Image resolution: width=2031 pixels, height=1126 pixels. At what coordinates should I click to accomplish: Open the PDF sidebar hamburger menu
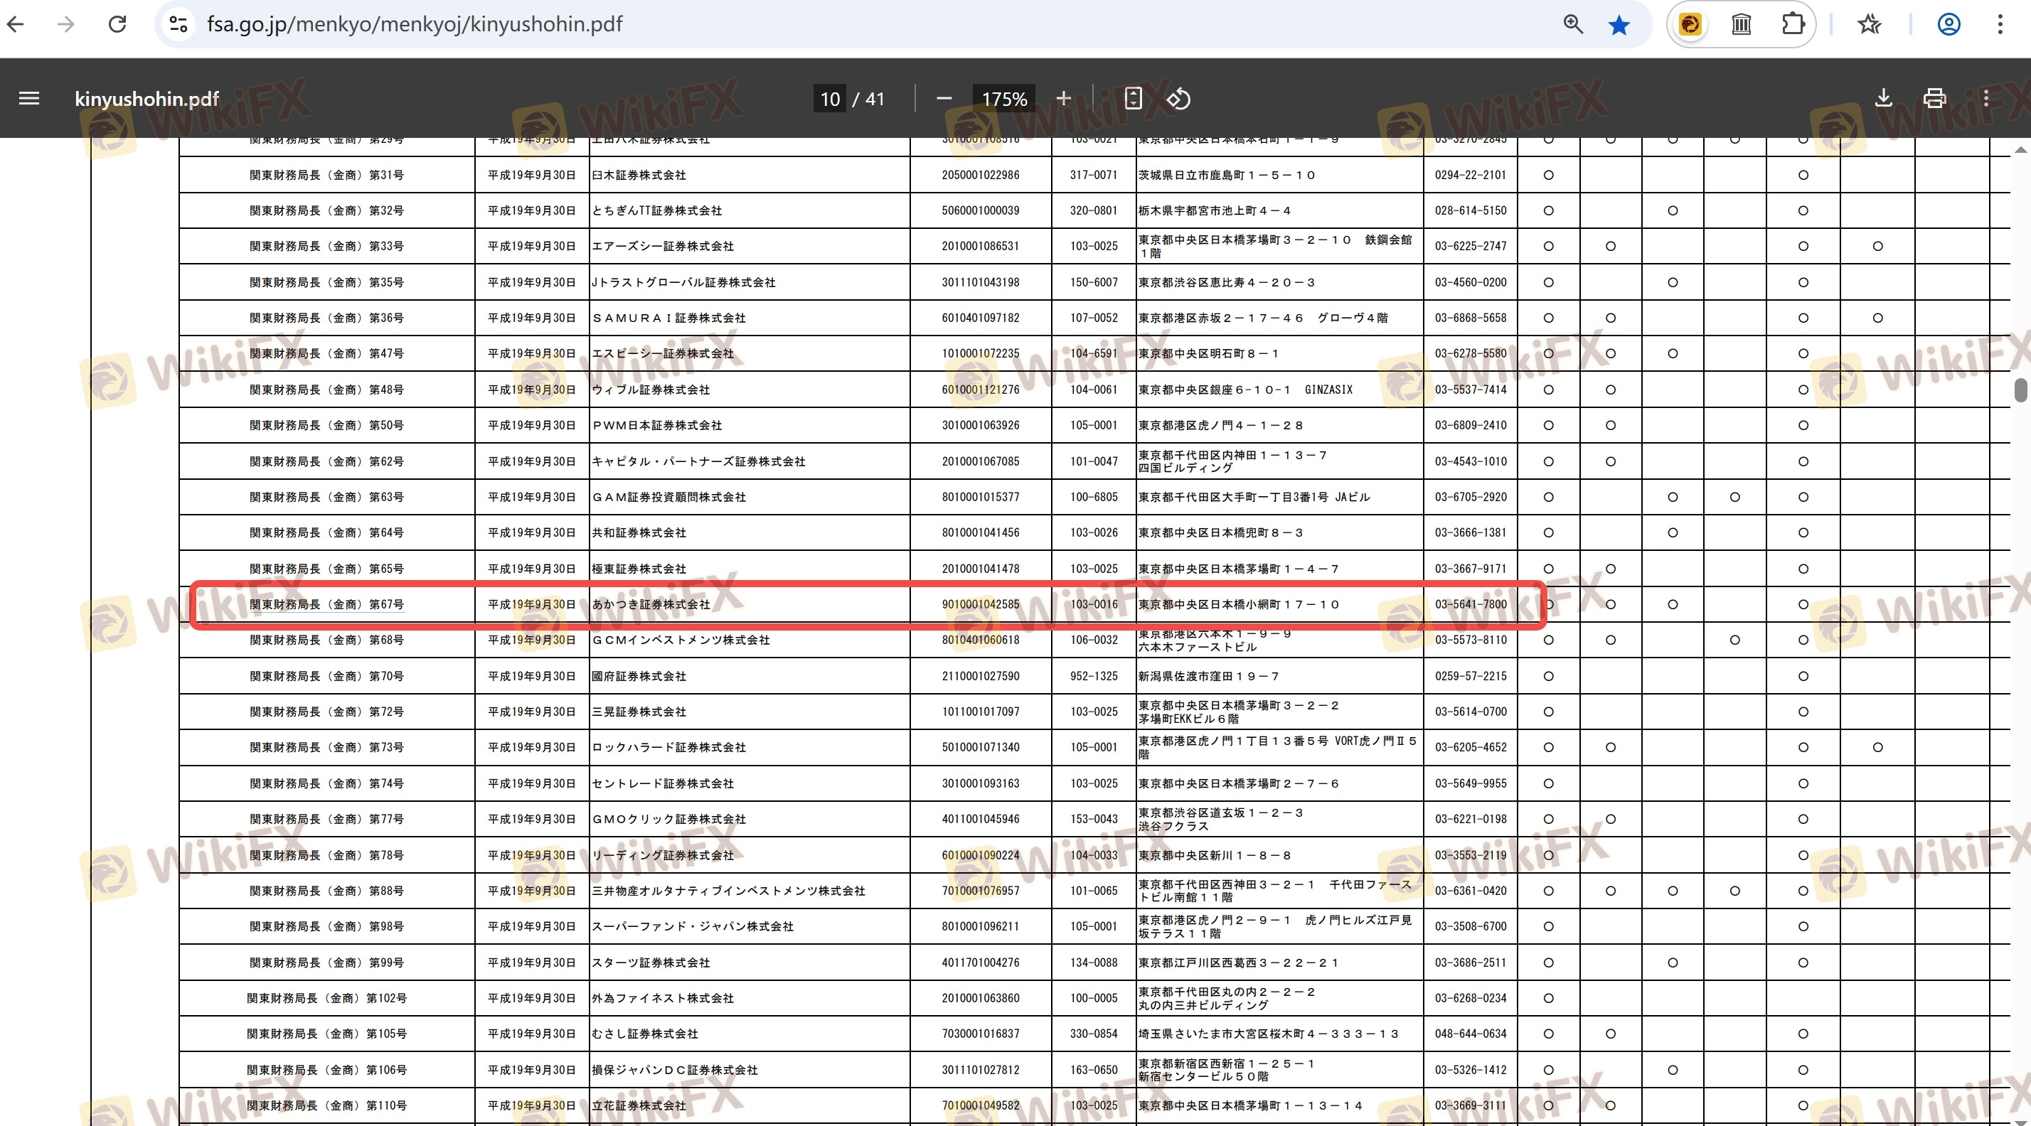29,99
